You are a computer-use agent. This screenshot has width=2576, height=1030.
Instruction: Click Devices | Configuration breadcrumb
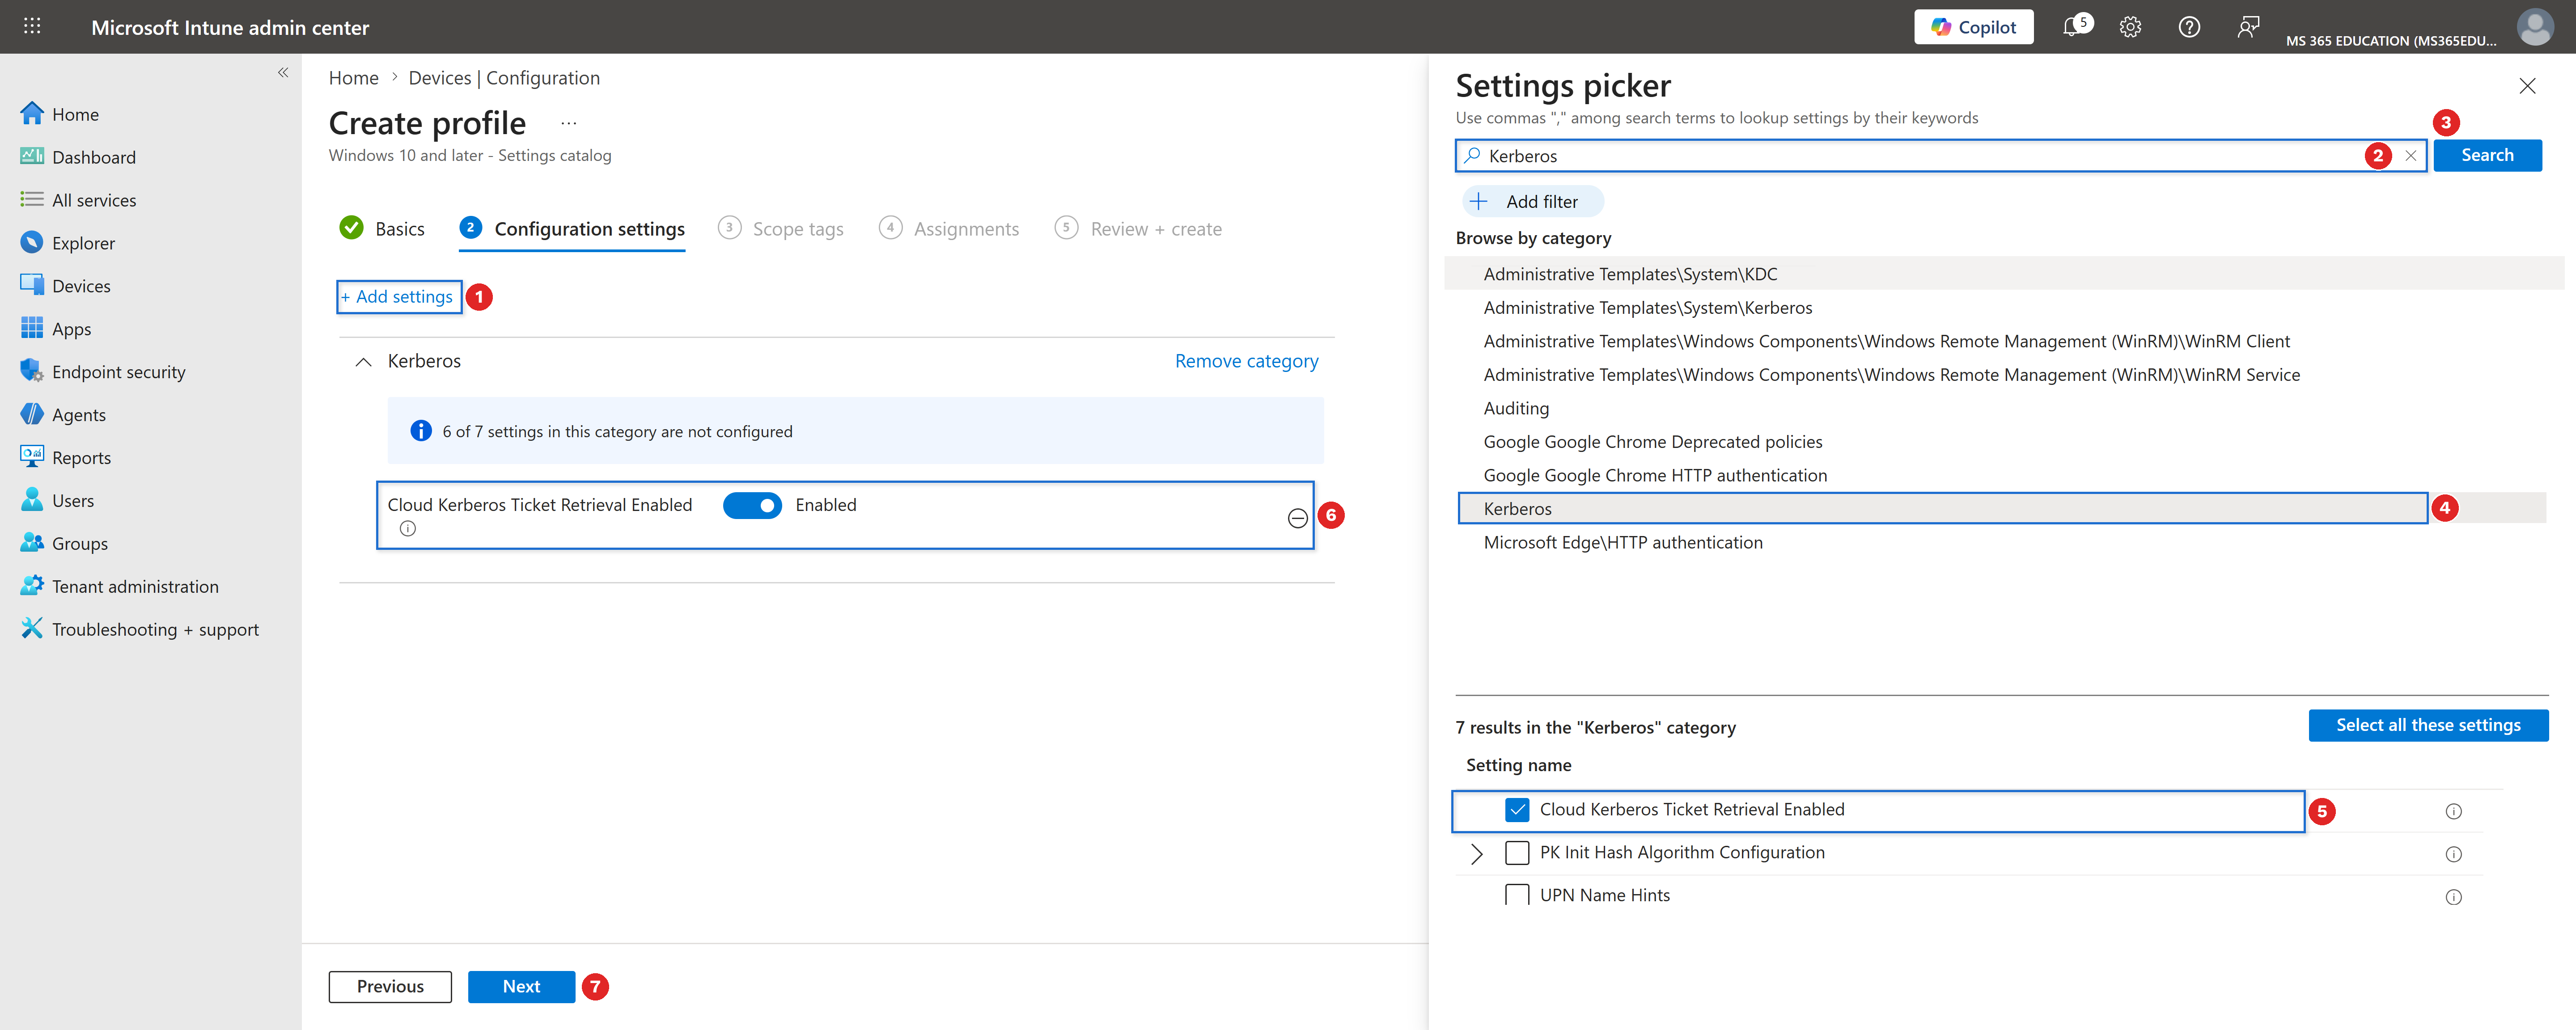pos(504,78)
